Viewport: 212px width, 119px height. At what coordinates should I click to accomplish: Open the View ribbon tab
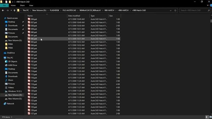31,5
